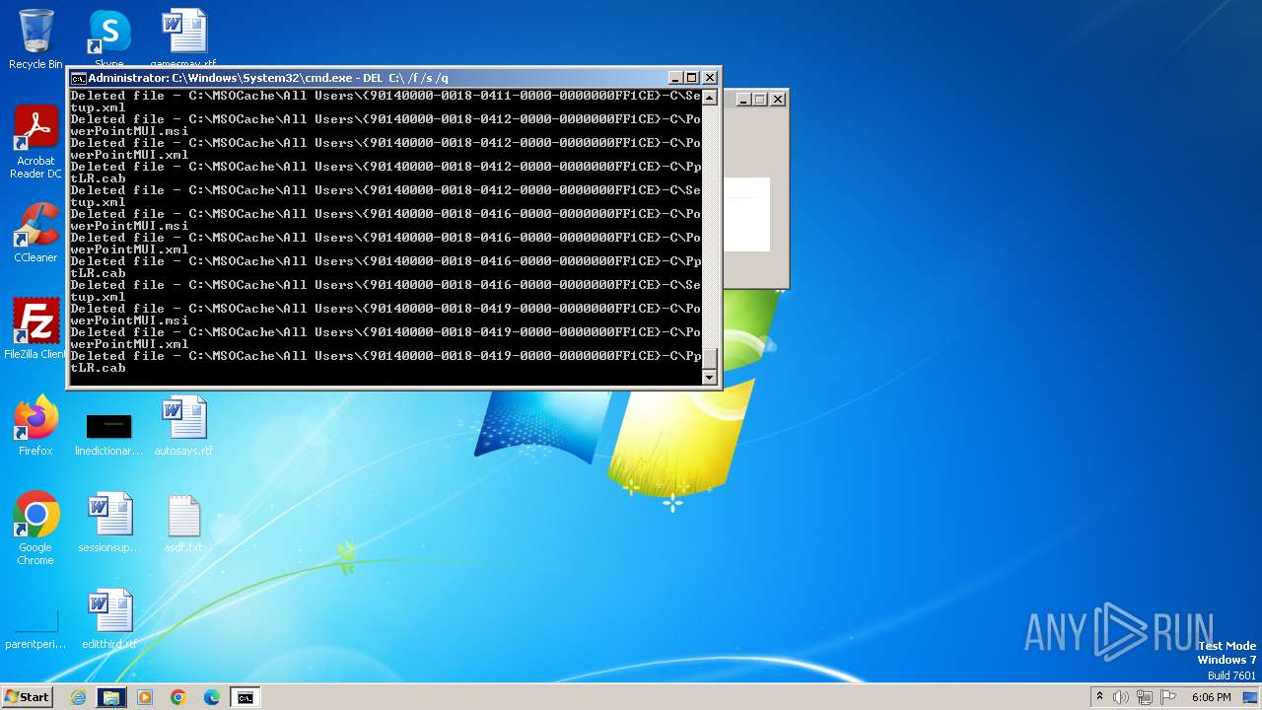Image resolution: width=1262 pixels, height=710 pixels.
Task: Show hidden tray icons arrow
Action: pyautogui.click(x=1099, y=697)
